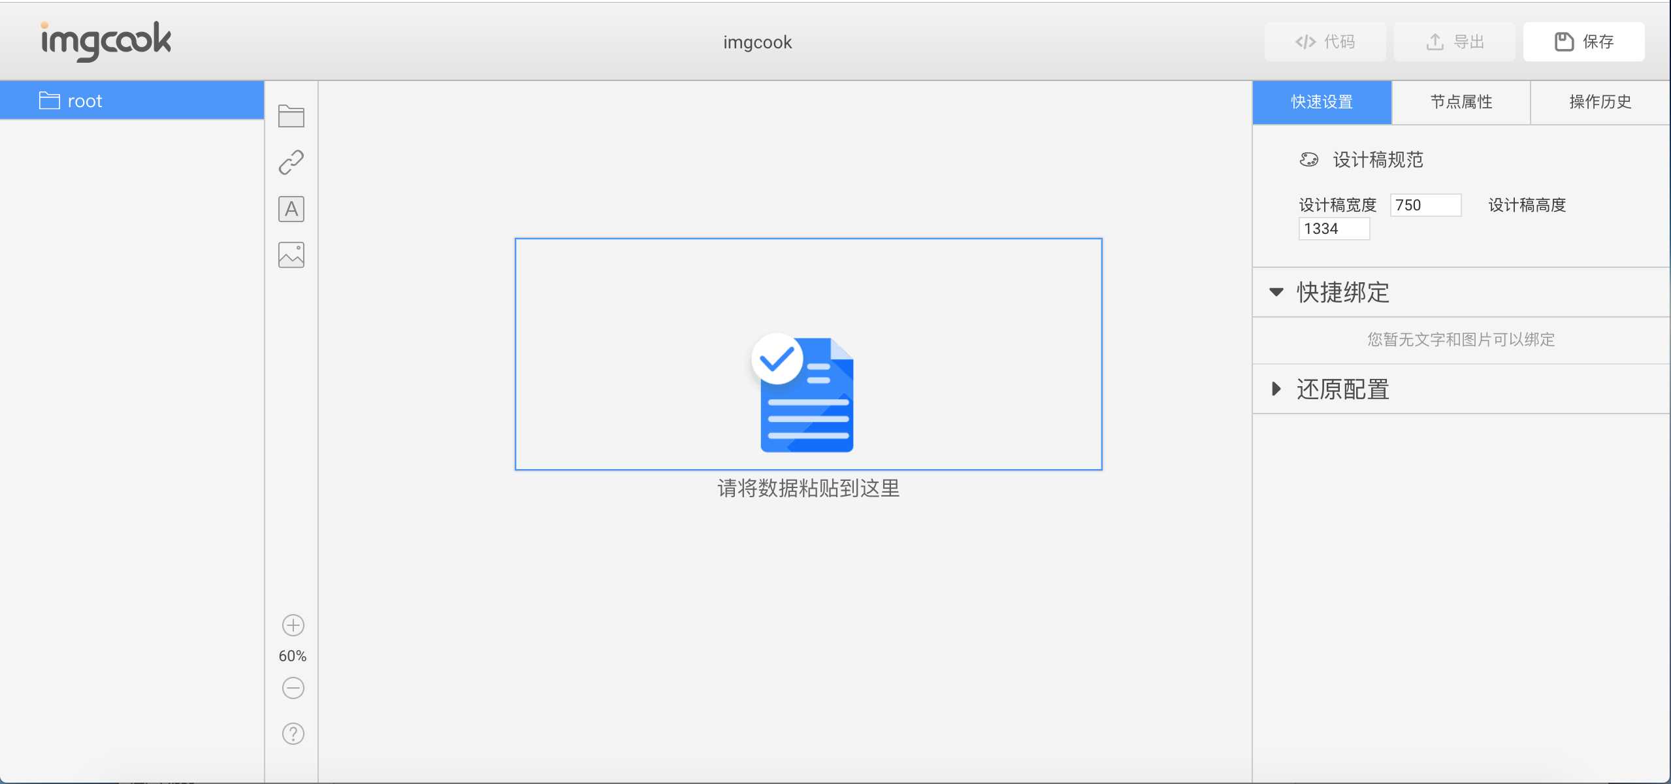Open the 操作历史 tab
1671x784 pixels.
tap(1600, 102)
